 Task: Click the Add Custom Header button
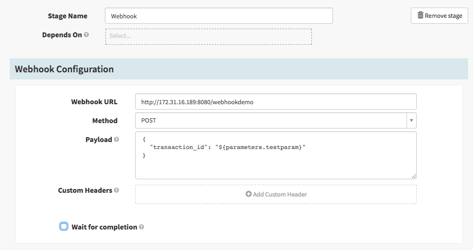pyautogui.click(x=276, y=194)
